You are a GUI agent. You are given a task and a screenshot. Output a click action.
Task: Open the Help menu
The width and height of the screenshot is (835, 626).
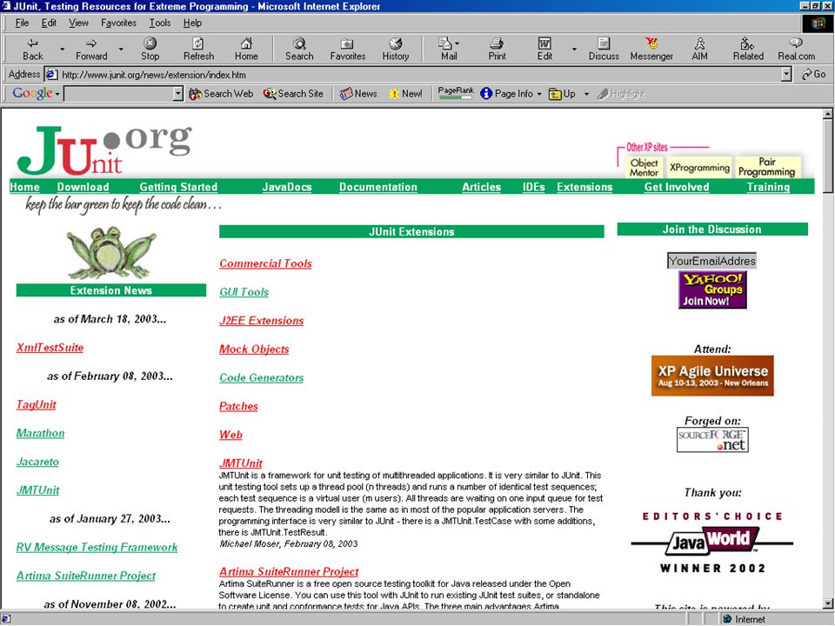click(x=192, y=23)
